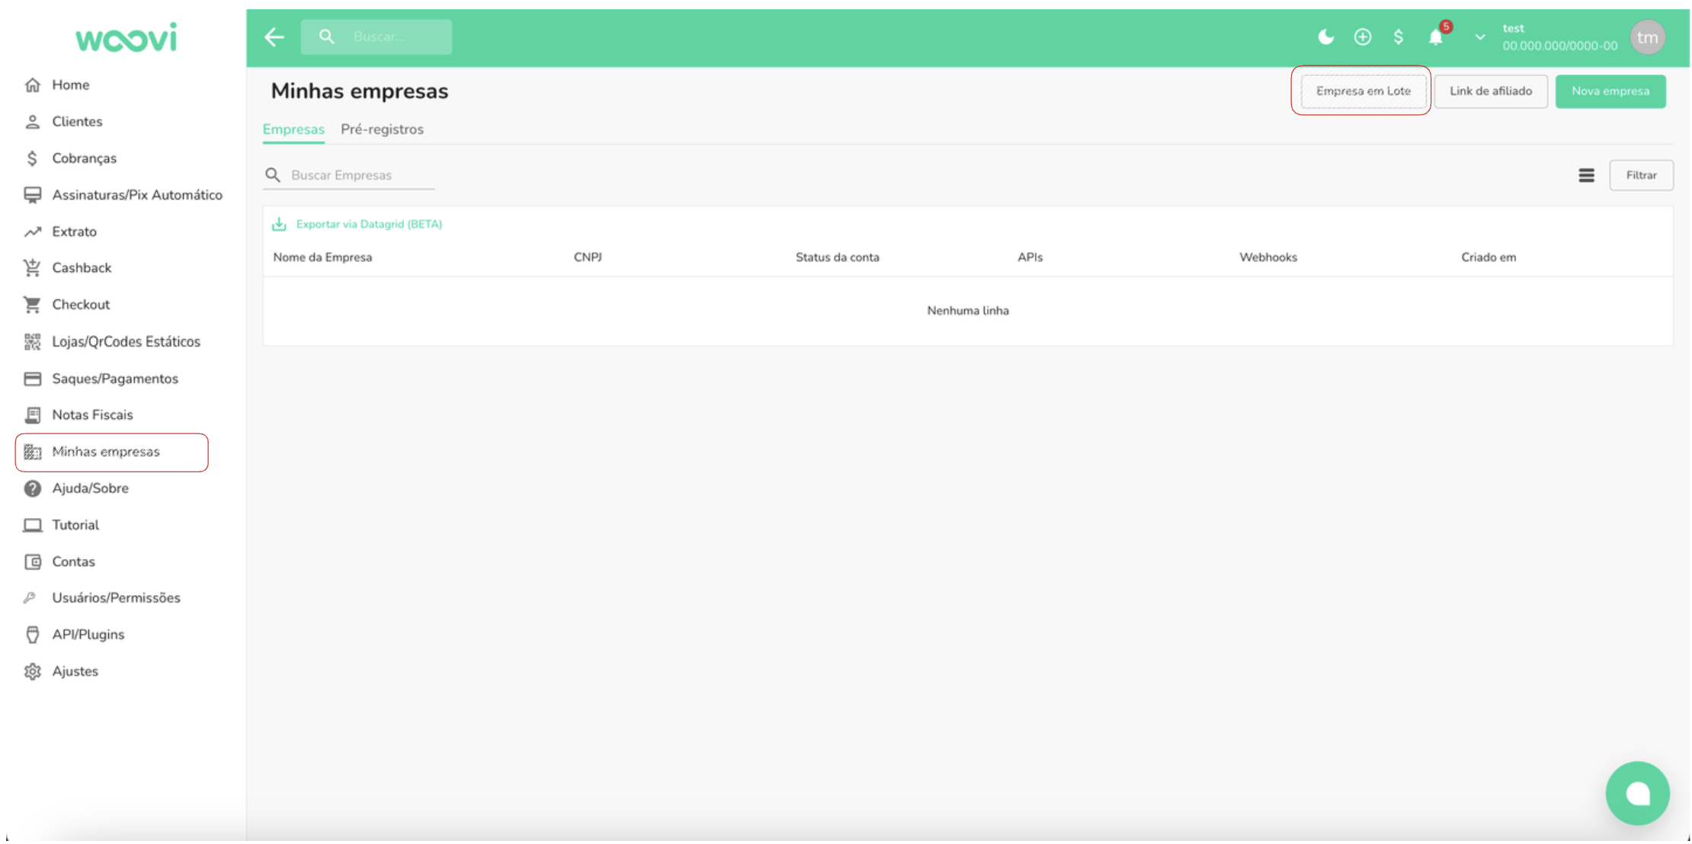Expand the account chevron dropdown
The image size is (1692, 844).
pyautogui.click(x=1479, y=37)
